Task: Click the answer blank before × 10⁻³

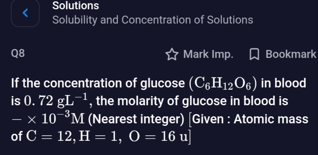Action: (15, 120)
